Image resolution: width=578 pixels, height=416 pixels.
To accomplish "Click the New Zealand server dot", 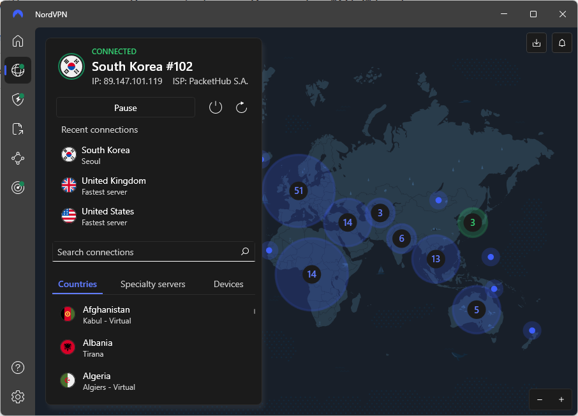I will coord(532,331).
